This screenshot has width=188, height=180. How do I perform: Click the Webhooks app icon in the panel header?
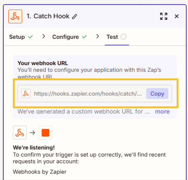15,16
